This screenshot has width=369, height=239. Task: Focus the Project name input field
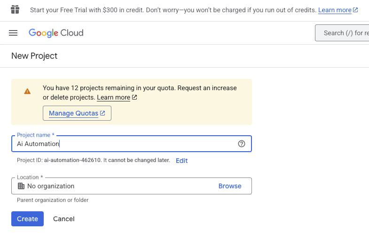coord(132,144)
